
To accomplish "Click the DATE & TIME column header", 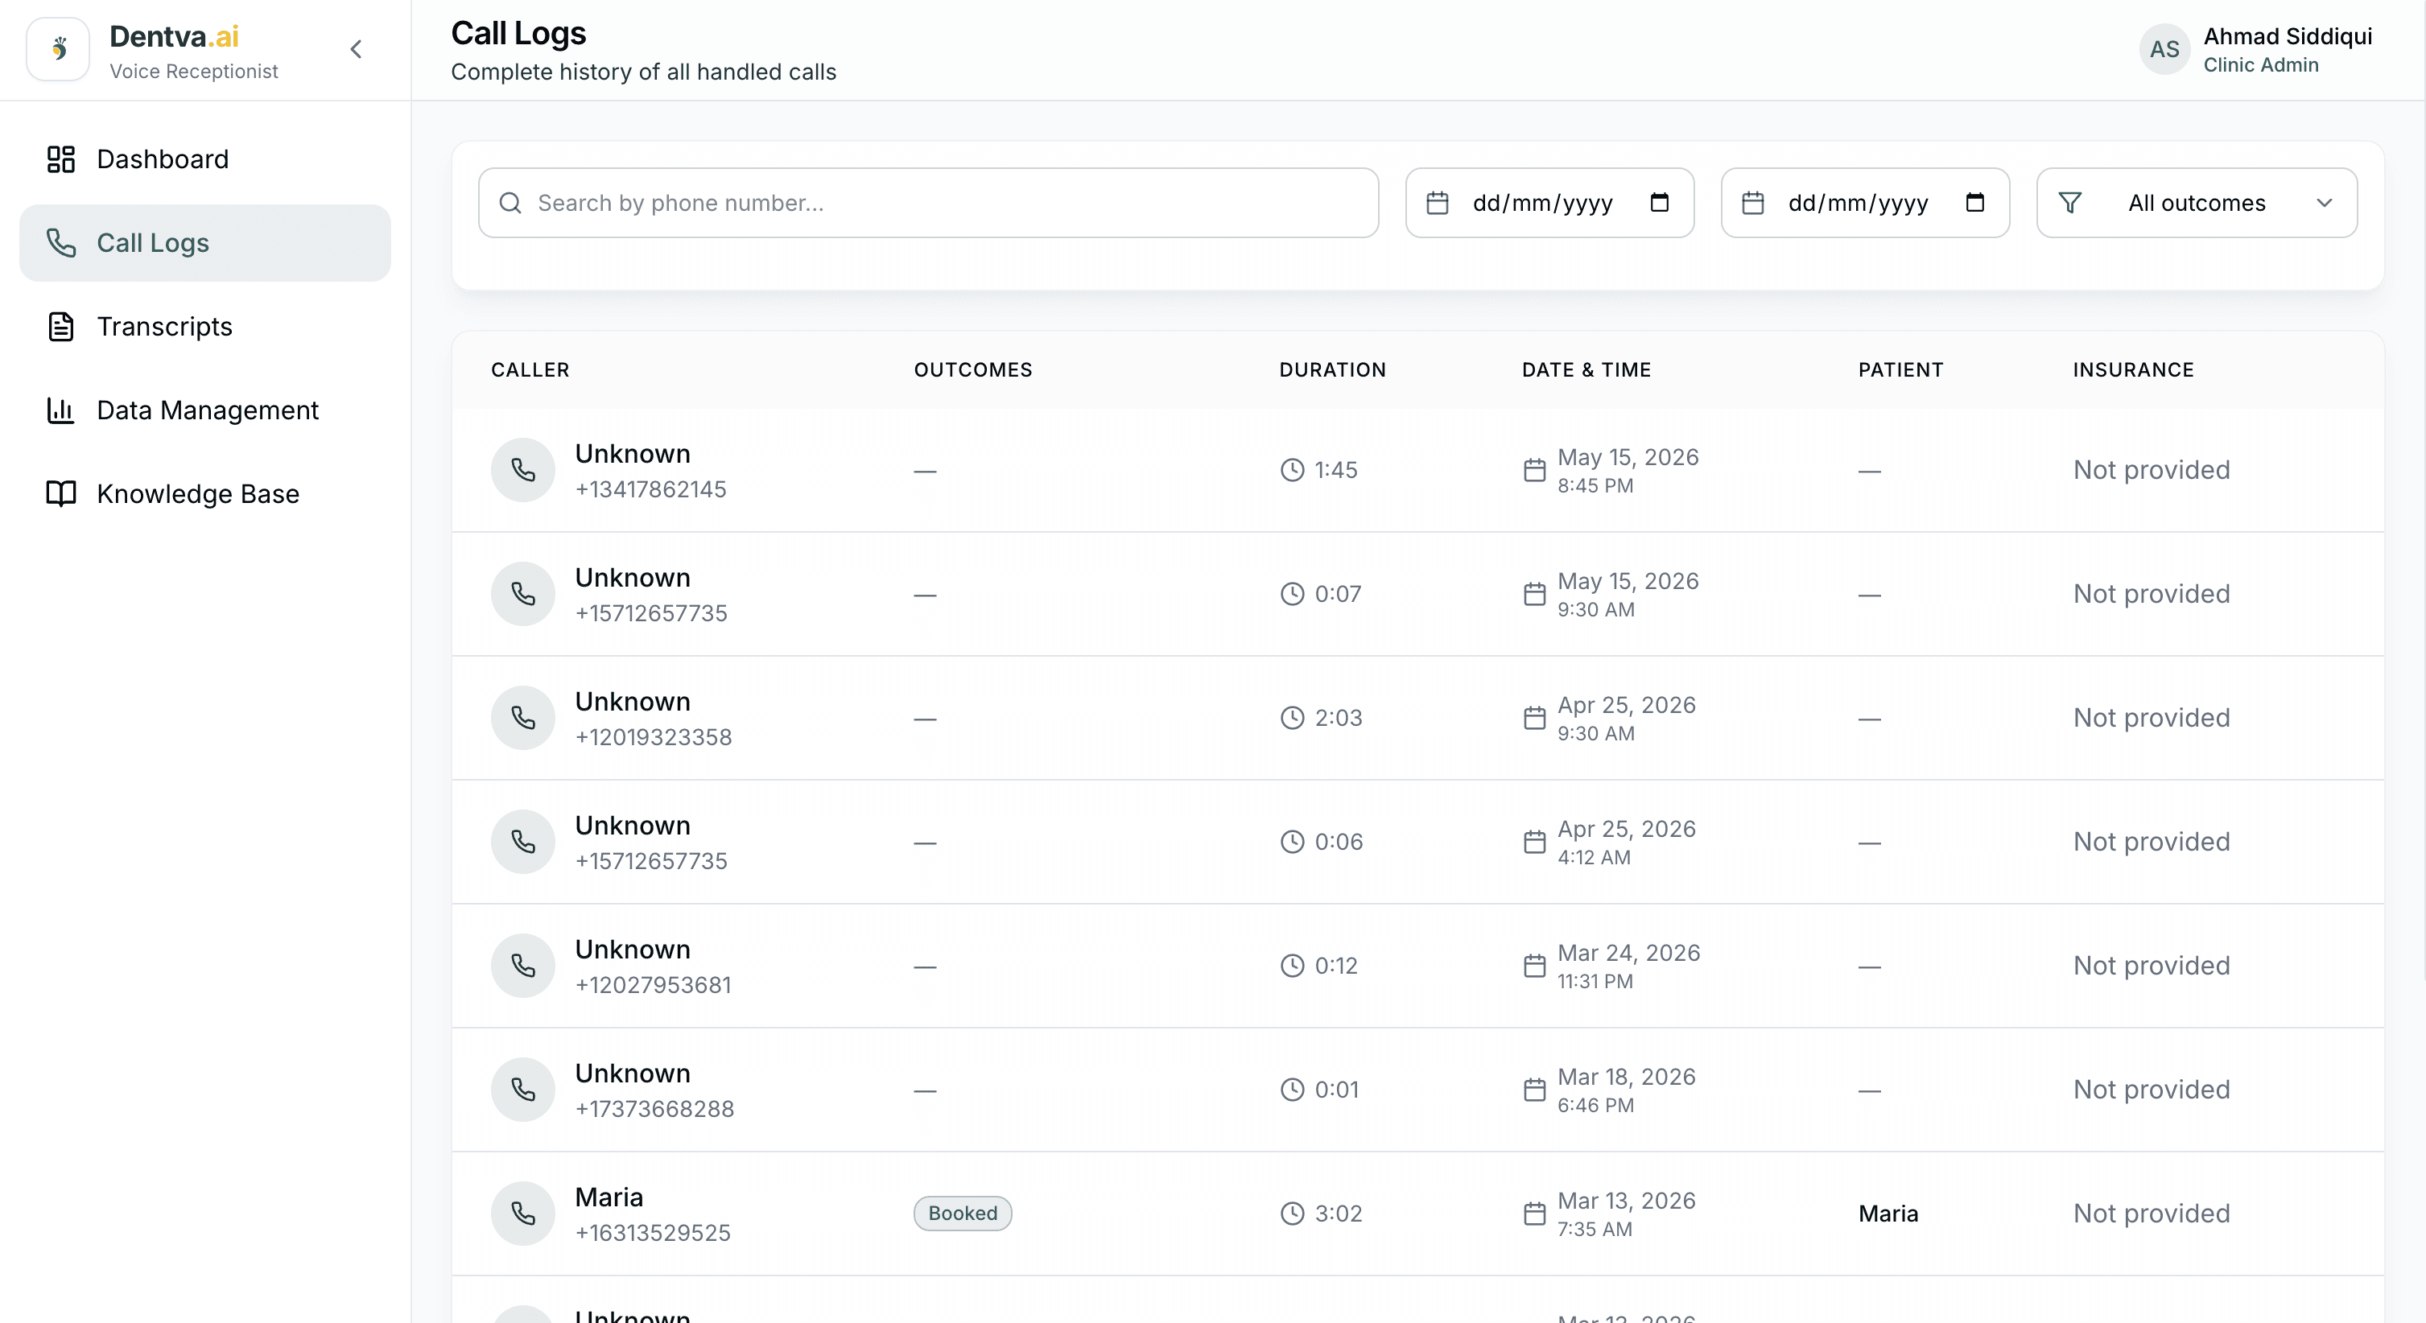I will (x=1587, y=370).
